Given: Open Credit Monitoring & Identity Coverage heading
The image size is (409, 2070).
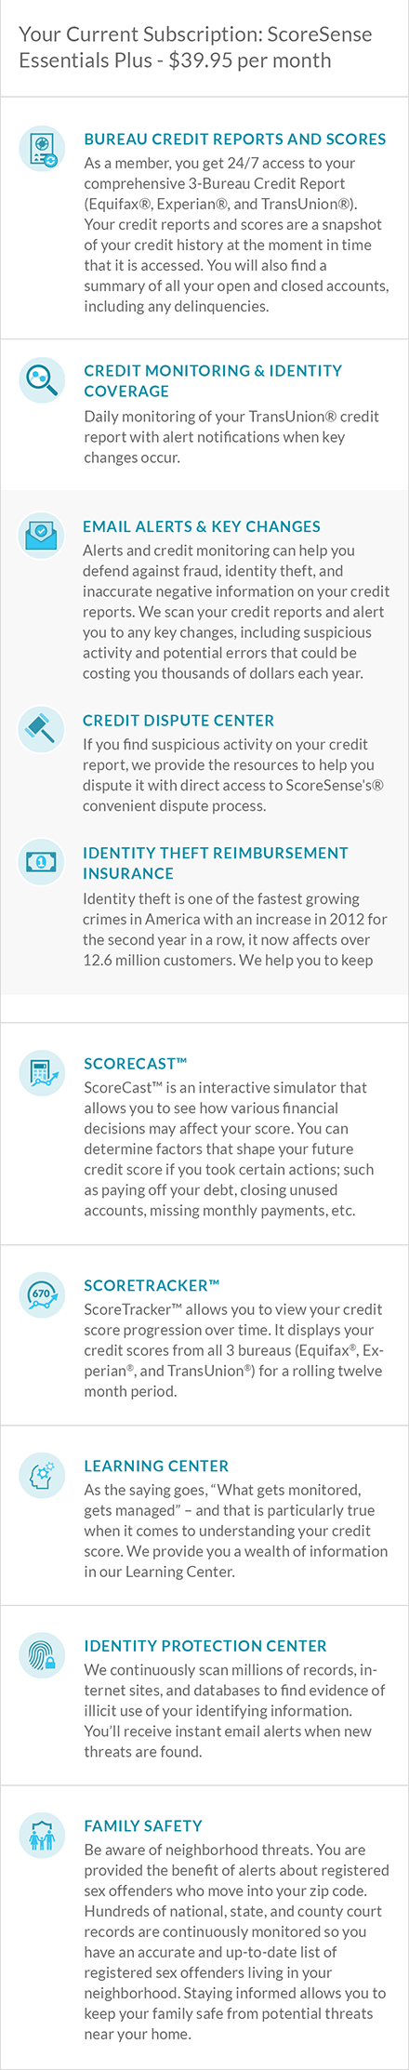Looking at the screenshot, I should click(213, 381).
